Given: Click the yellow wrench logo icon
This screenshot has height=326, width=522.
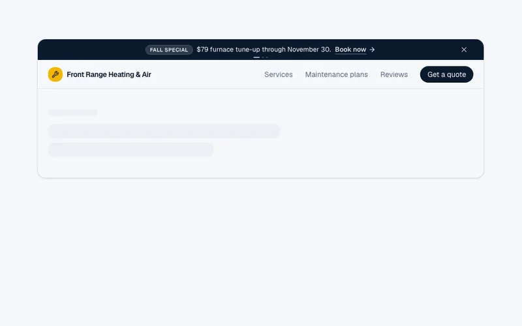Looking at the screenshot, I should tap(55, 74).
